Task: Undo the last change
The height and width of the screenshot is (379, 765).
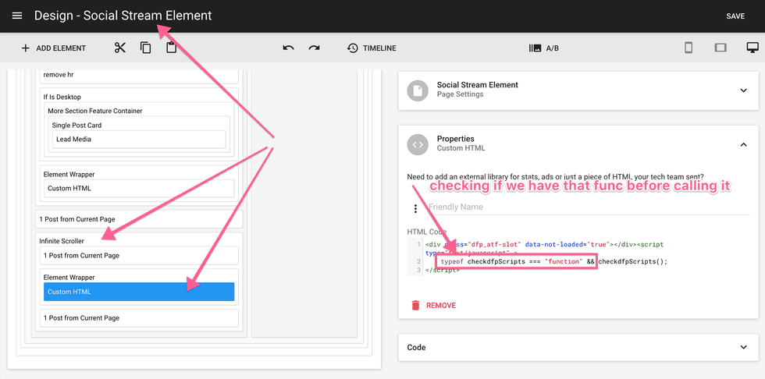Action: pos(289,48)
